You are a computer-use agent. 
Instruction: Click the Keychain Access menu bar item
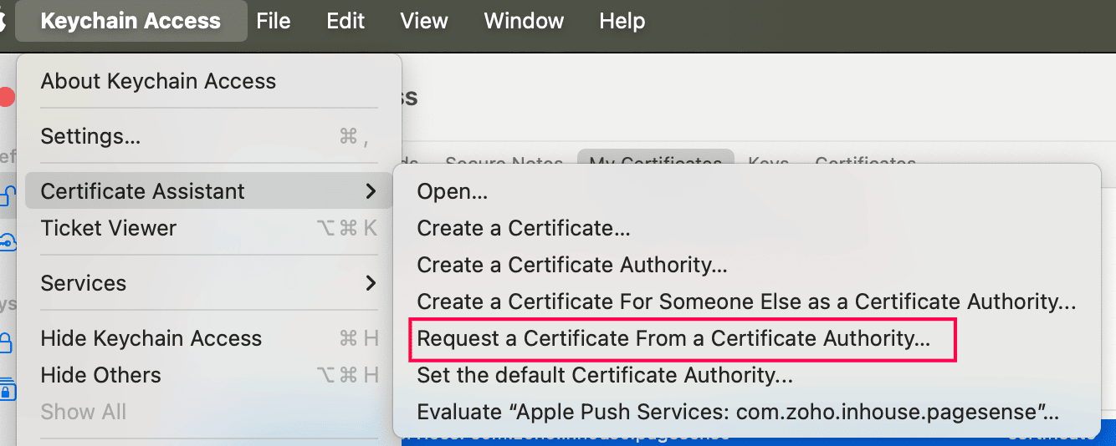(x=131, y=21)
